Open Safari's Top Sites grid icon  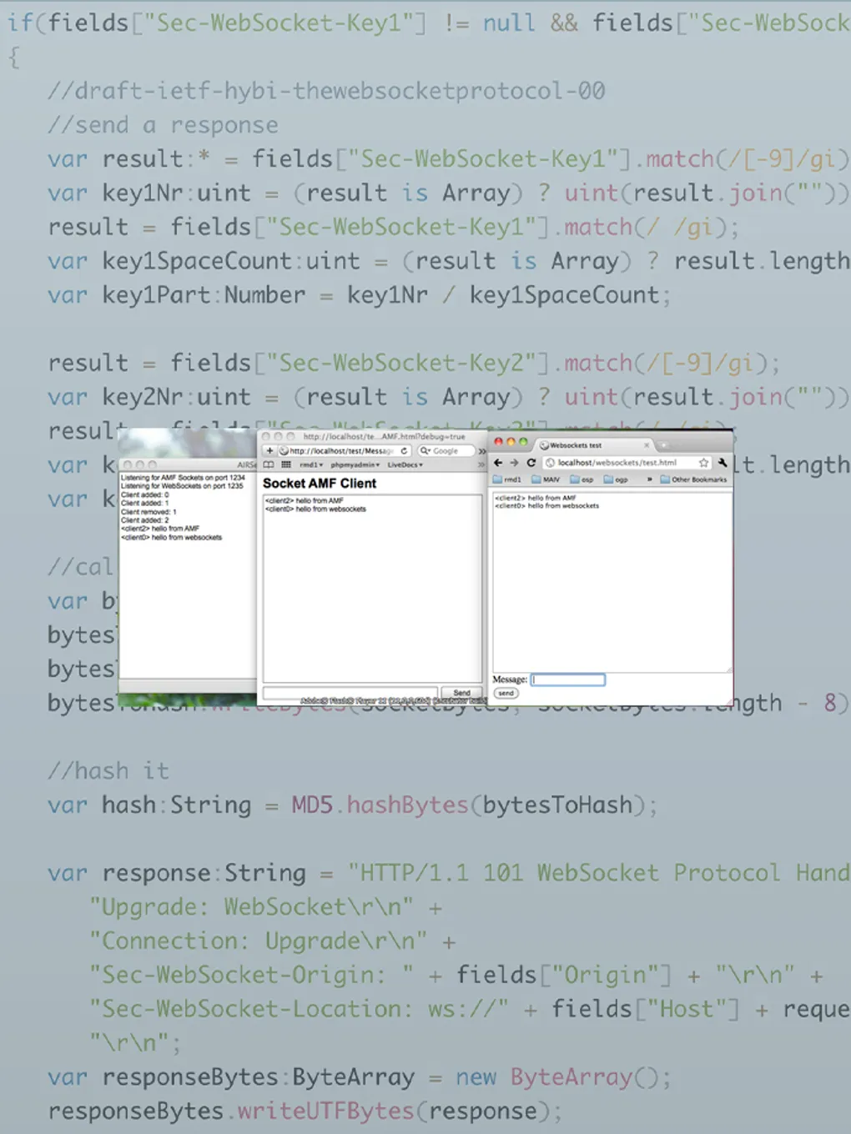click(x=285, y=464)
